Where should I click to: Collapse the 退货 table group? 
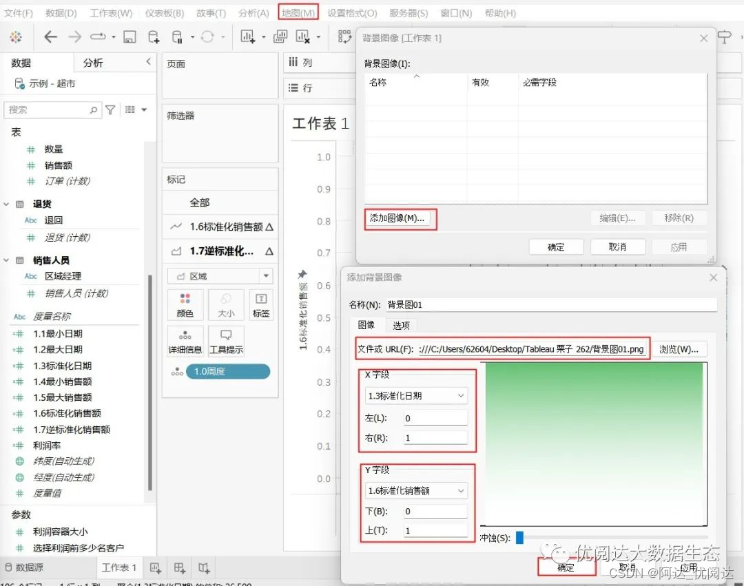click(6, 205)
